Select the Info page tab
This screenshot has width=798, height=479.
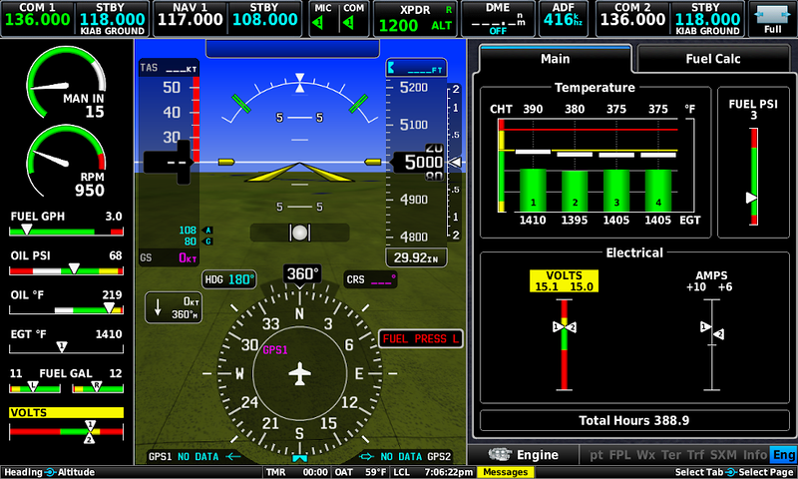pyautogui.click(x=755, y=455)
